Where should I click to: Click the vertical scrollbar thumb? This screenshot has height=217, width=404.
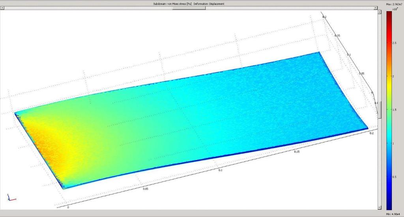(x=380, y=110)
